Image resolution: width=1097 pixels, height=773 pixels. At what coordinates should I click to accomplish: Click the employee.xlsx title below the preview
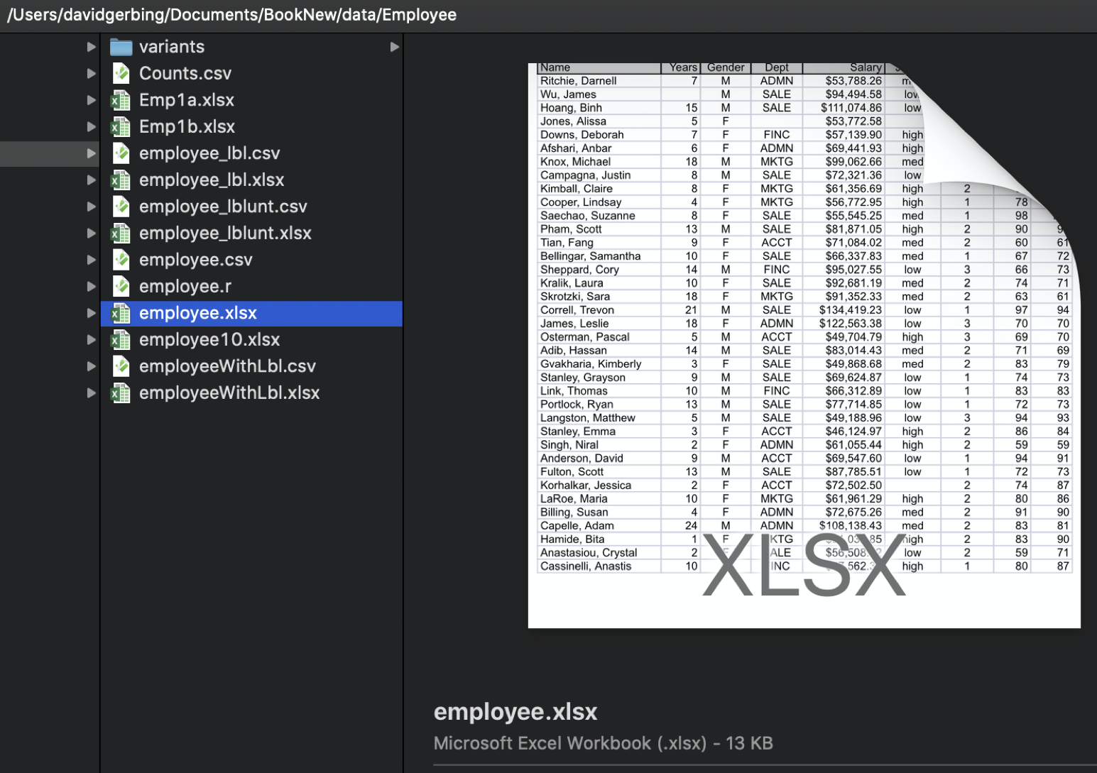pos(515,711)
